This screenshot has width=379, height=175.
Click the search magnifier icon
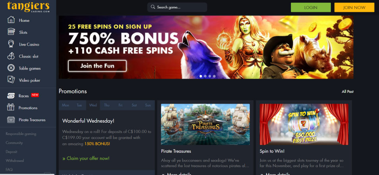pos(153,7)
